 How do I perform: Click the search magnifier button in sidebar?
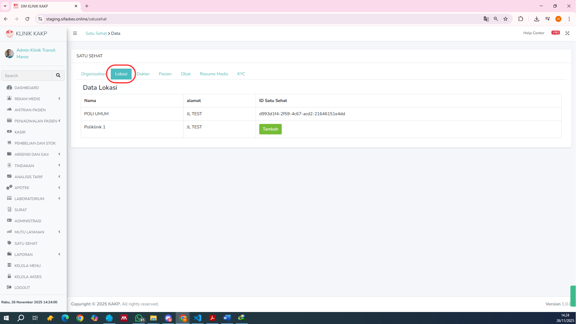(58, 76)
